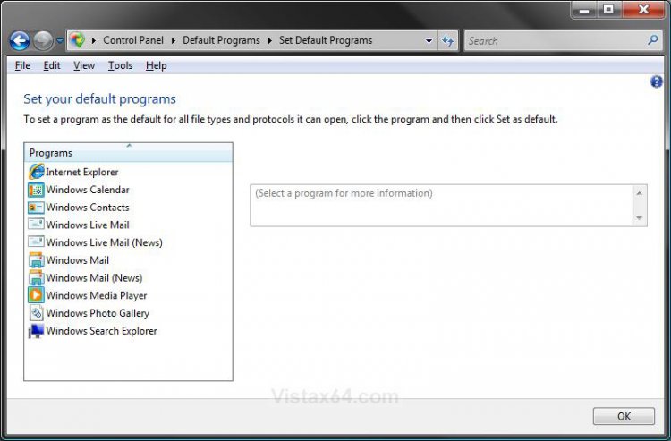Click the Windows Mail (News) icon
The width and height of the screenshot is (671, 441).
[36, 277]
